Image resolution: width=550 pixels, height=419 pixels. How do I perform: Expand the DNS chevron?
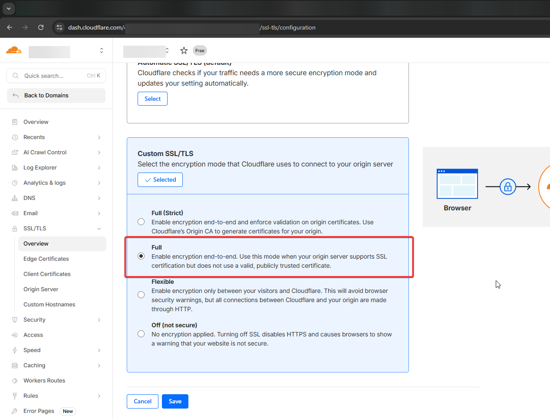(x=99, y=198)
